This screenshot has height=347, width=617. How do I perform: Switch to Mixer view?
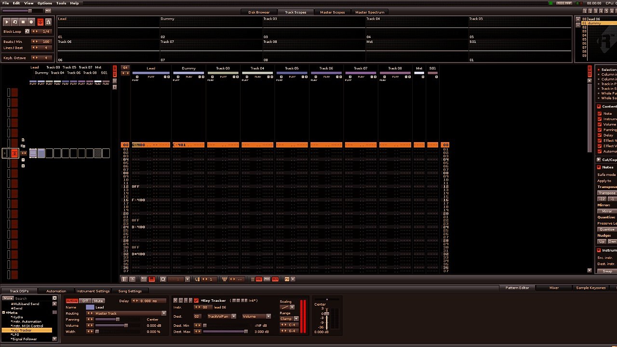[554, 288]
